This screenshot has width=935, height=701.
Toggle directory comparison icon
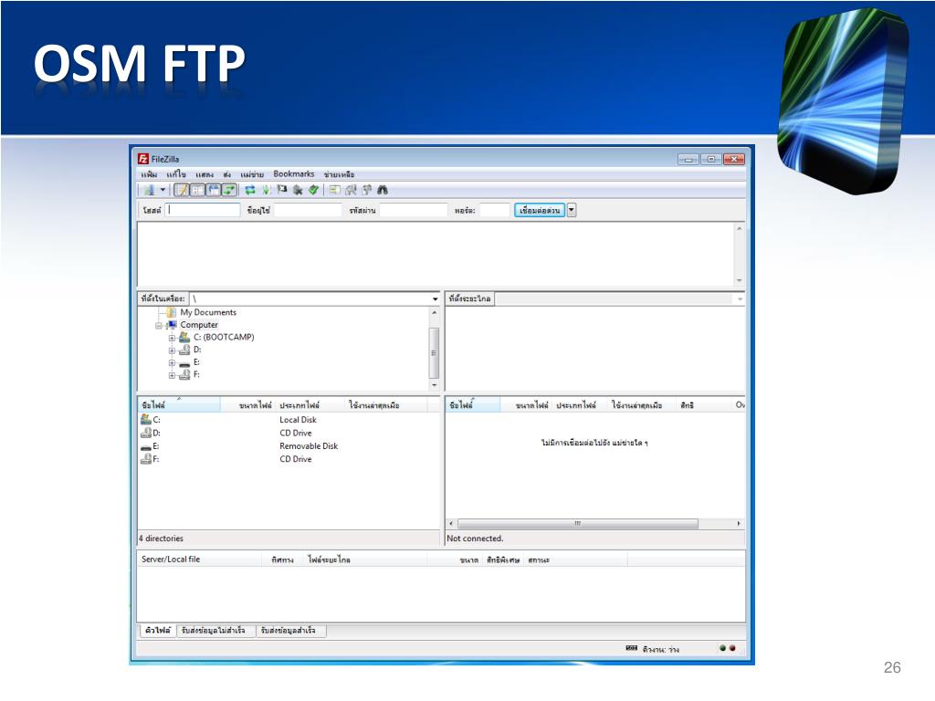352,190
